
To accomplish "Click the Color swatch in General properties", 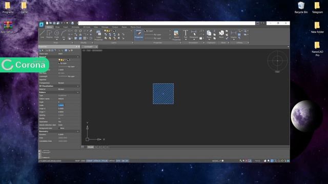I will pos(59,63).
